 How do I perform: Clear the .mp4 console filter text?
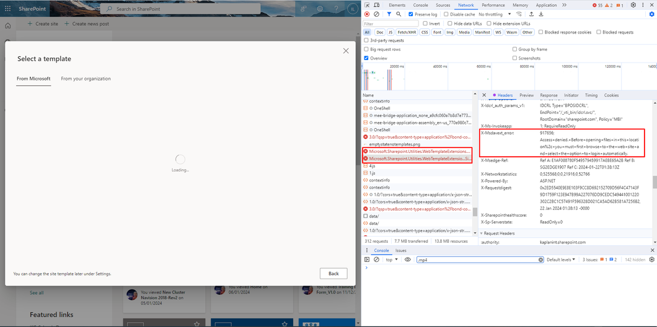point(540,259)
